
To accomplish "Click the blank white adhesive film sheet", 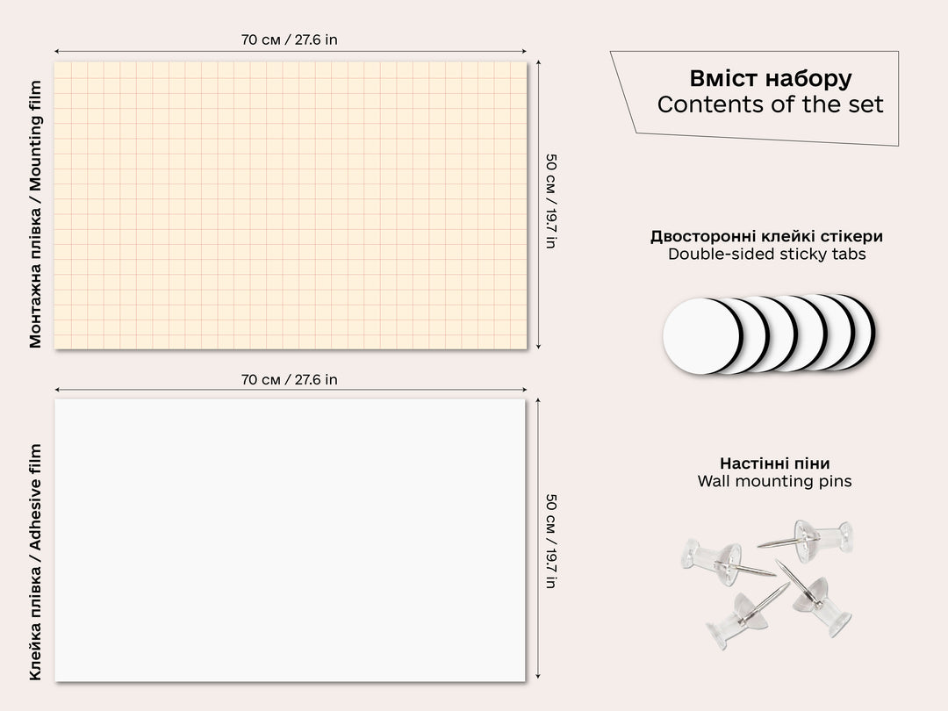I will tap(291, 539).
